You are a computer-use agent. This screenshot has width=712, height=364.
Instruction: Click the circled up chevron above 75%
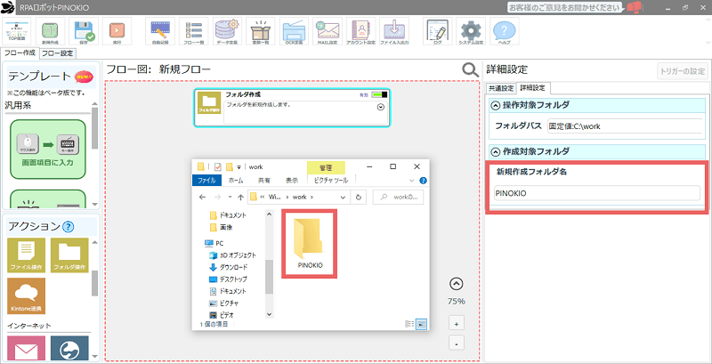456,284
